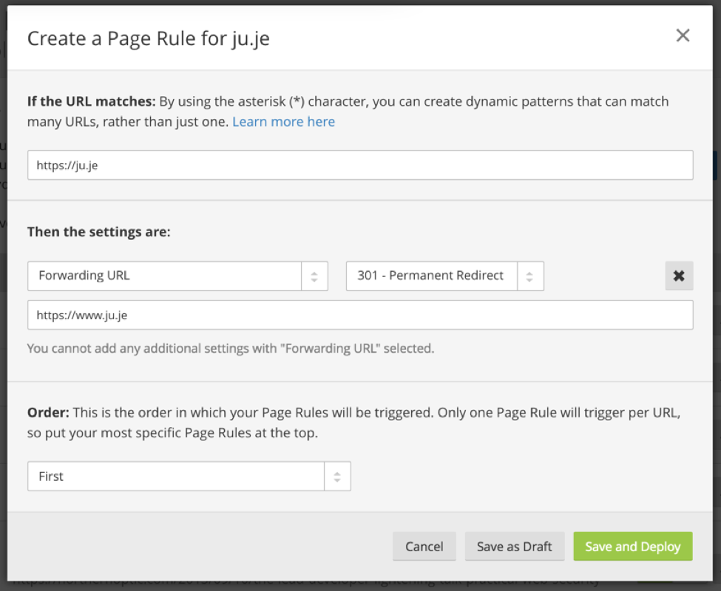Click the arrows on the redirect status selector

coord(530,276)
